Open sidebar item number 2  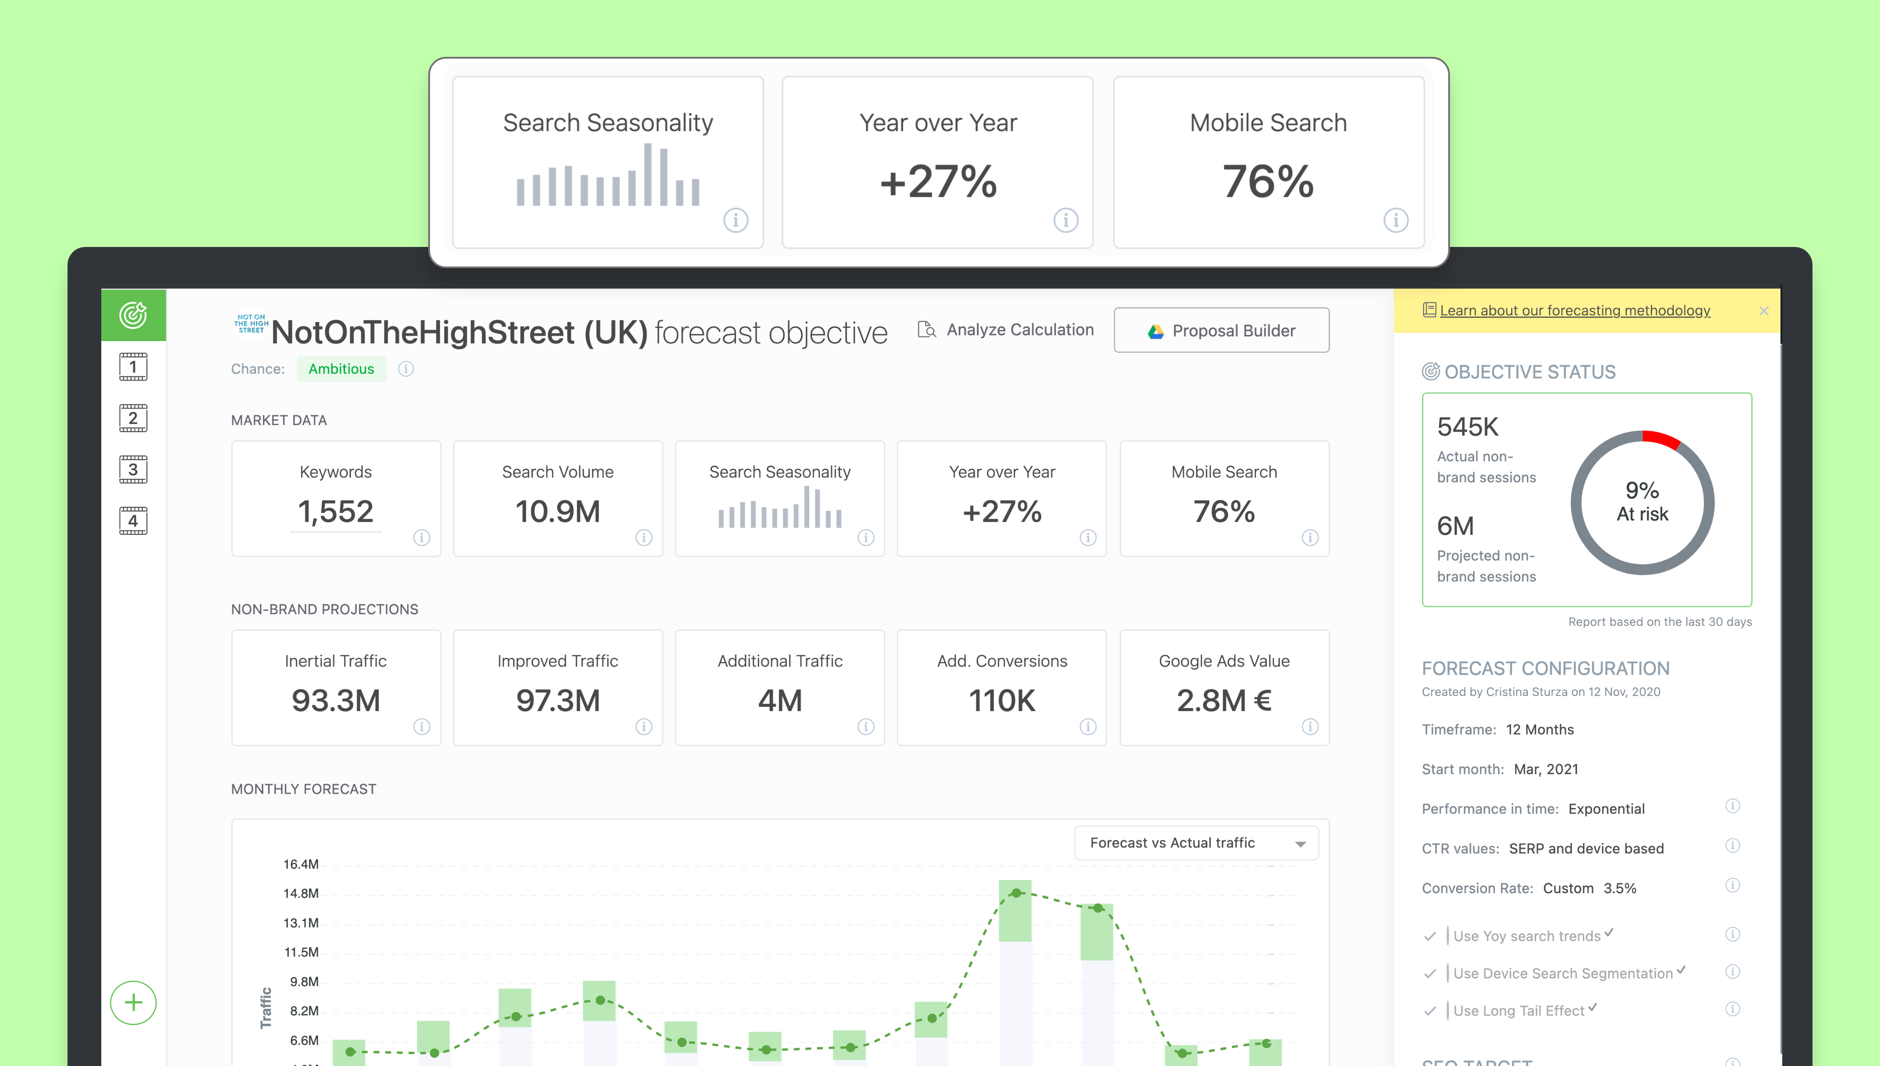click(133, 418)
